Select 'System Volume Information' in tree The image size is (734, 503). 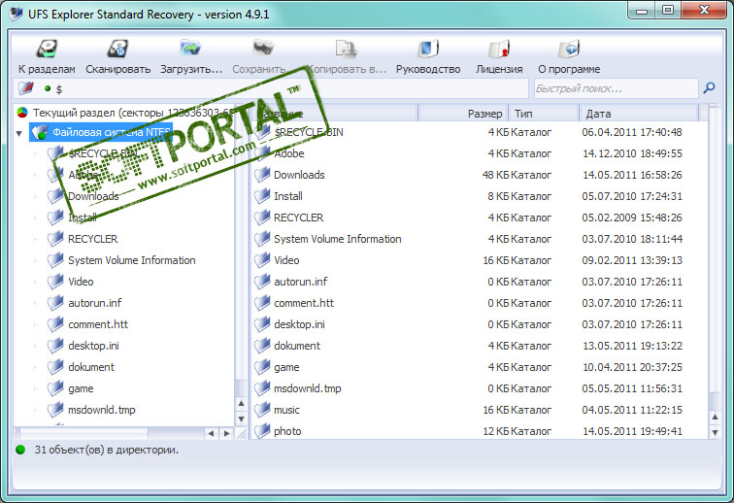tap(131, 260)
